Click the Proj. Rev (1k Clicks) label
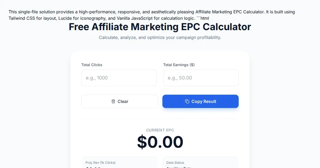Screen dimensions: 320x168 [x=101, y=163]
